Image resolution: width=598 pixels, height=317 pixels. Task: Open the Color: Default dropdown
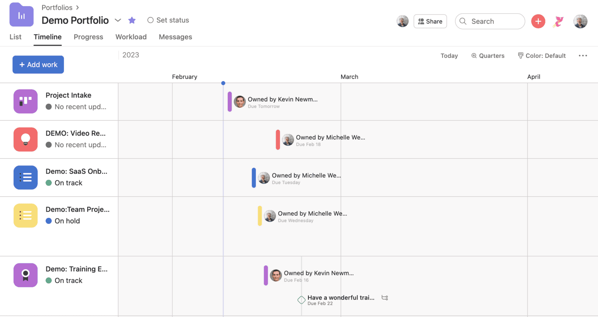542,56
